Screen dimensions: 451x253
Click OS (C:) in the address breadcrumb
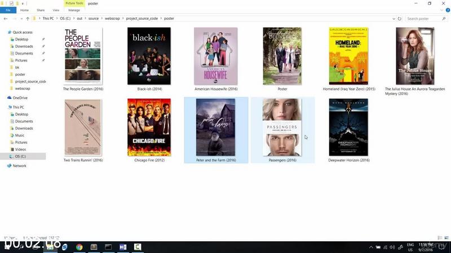point(65,19)
